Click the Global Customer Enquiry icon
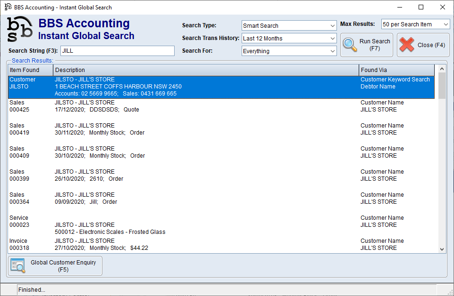 point(18,266)
